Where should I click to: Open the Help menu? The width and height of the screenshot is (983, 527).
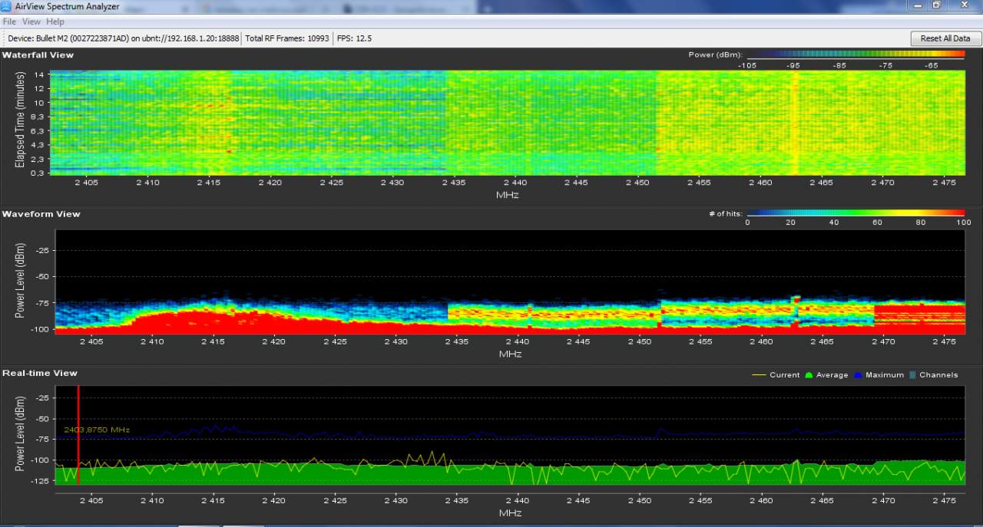point(55,22)
